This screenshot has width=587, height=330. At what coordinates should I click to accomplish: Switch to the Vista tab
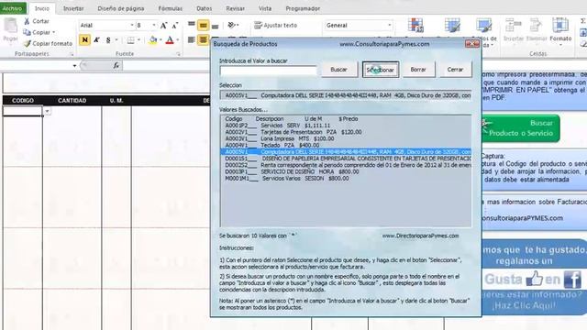(265, 8)
